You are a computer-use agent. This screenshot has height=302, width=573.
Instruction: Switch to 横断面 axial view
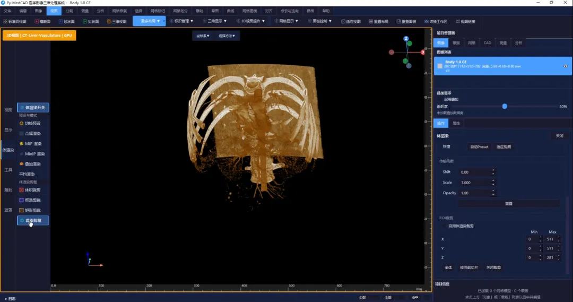[x=42, y=22]
